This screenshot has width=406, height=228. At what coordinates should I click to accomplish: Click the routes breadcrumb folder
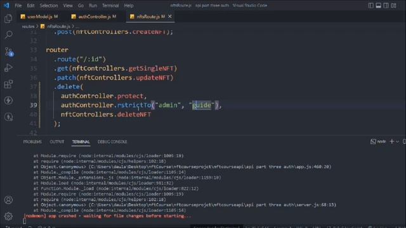[x=28, y=27]
